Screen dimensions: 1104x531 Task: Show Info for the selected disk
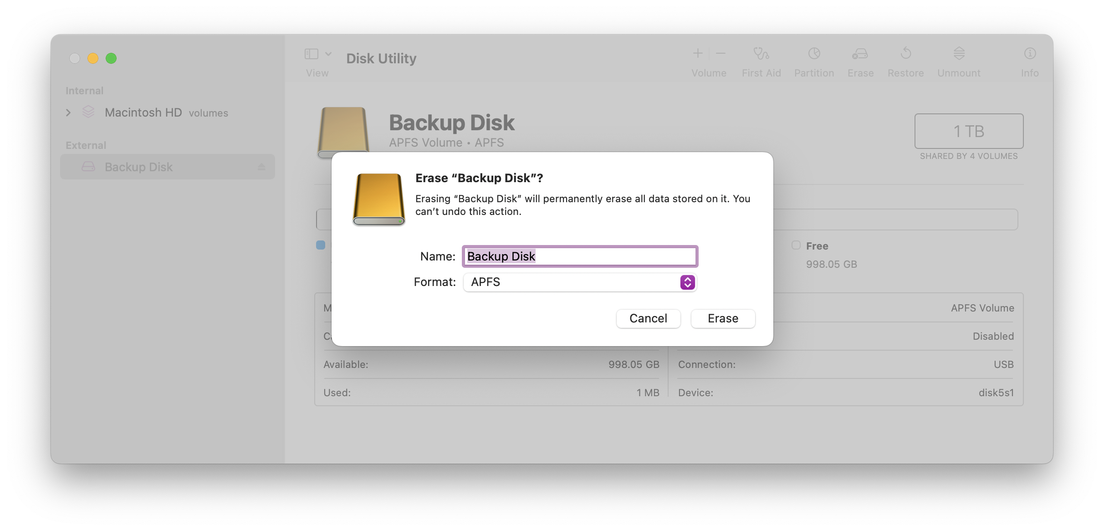[x=1030, y=54]
